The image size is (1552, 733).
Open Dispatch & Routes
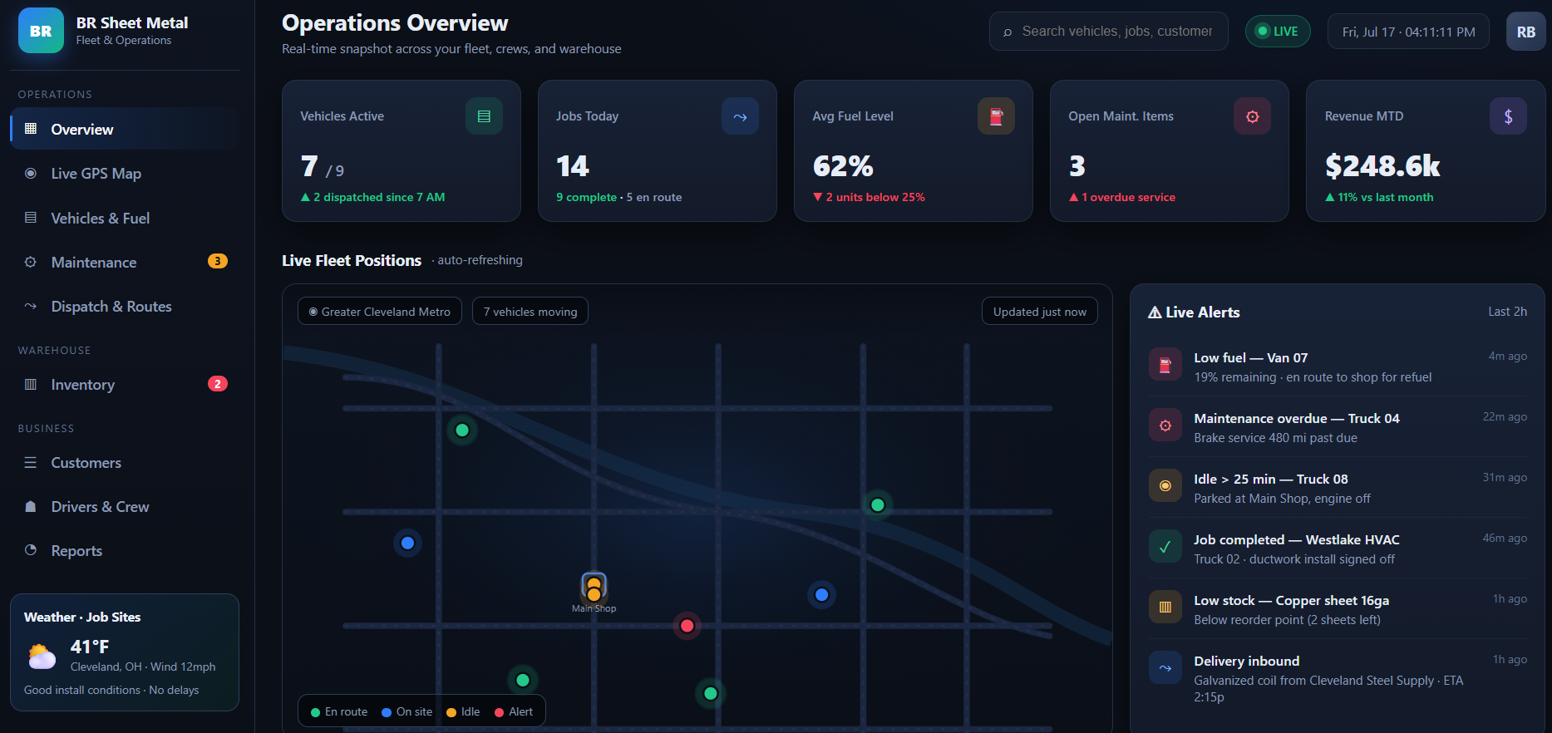(125, 307)
